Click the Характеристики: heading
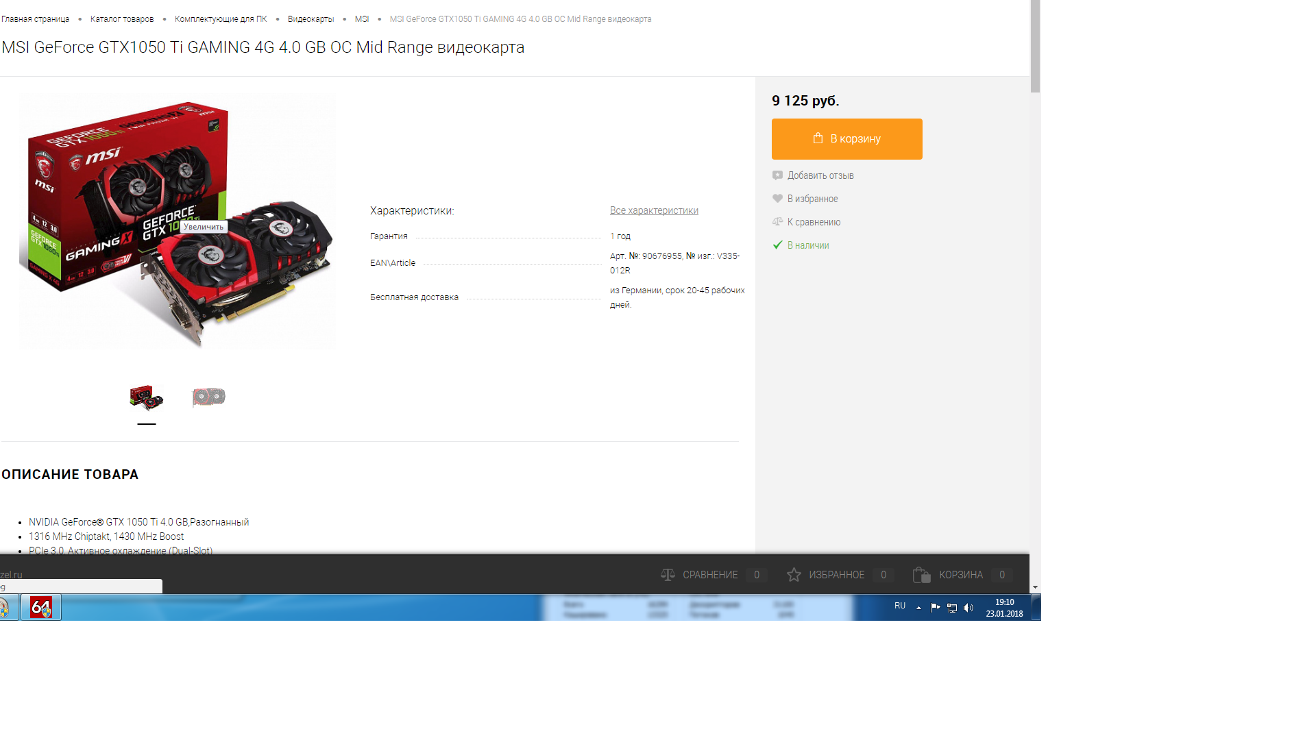1316x740 pixels. [412, 211]
